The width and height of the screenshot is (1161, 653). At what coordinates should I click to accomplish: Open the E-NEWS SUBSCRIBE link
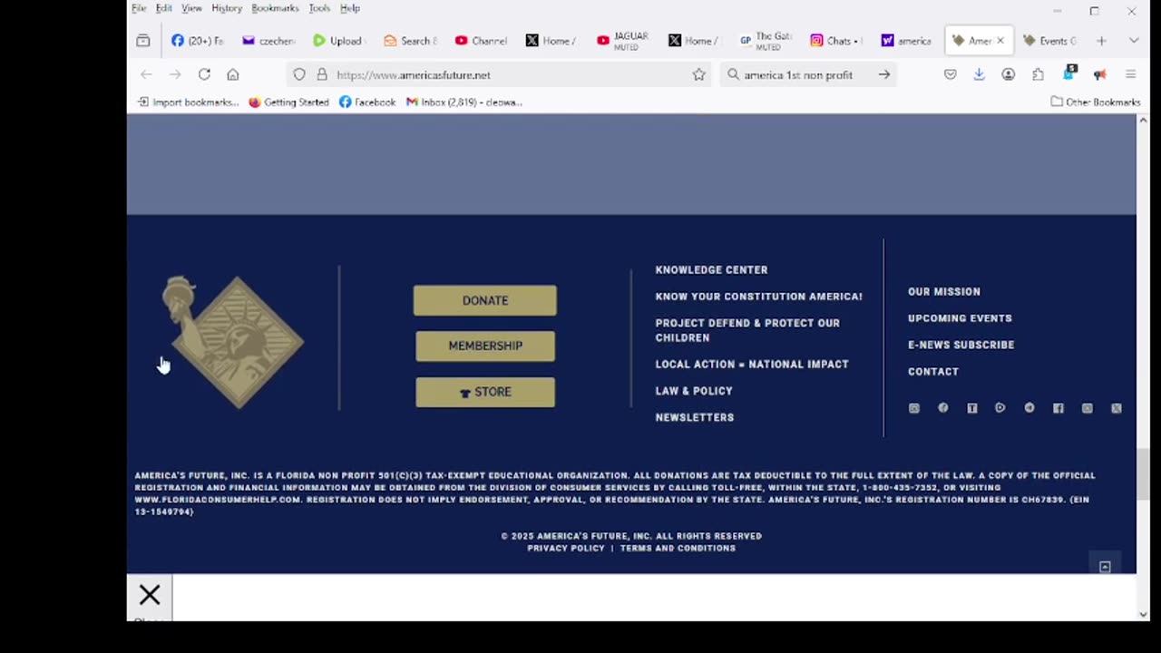click(961, 345)
